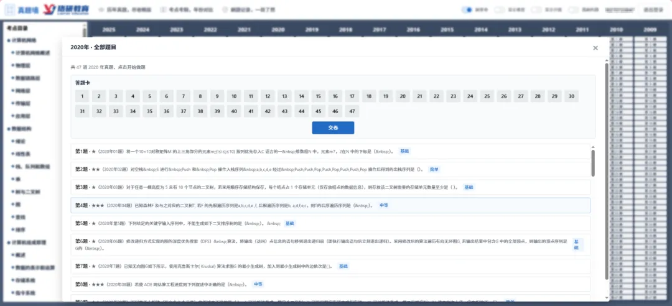The width and height of the screenshot is (672, 306).
Task: Open 第7题 about Kruskal 最小生成树
Action: coord(330,266)
